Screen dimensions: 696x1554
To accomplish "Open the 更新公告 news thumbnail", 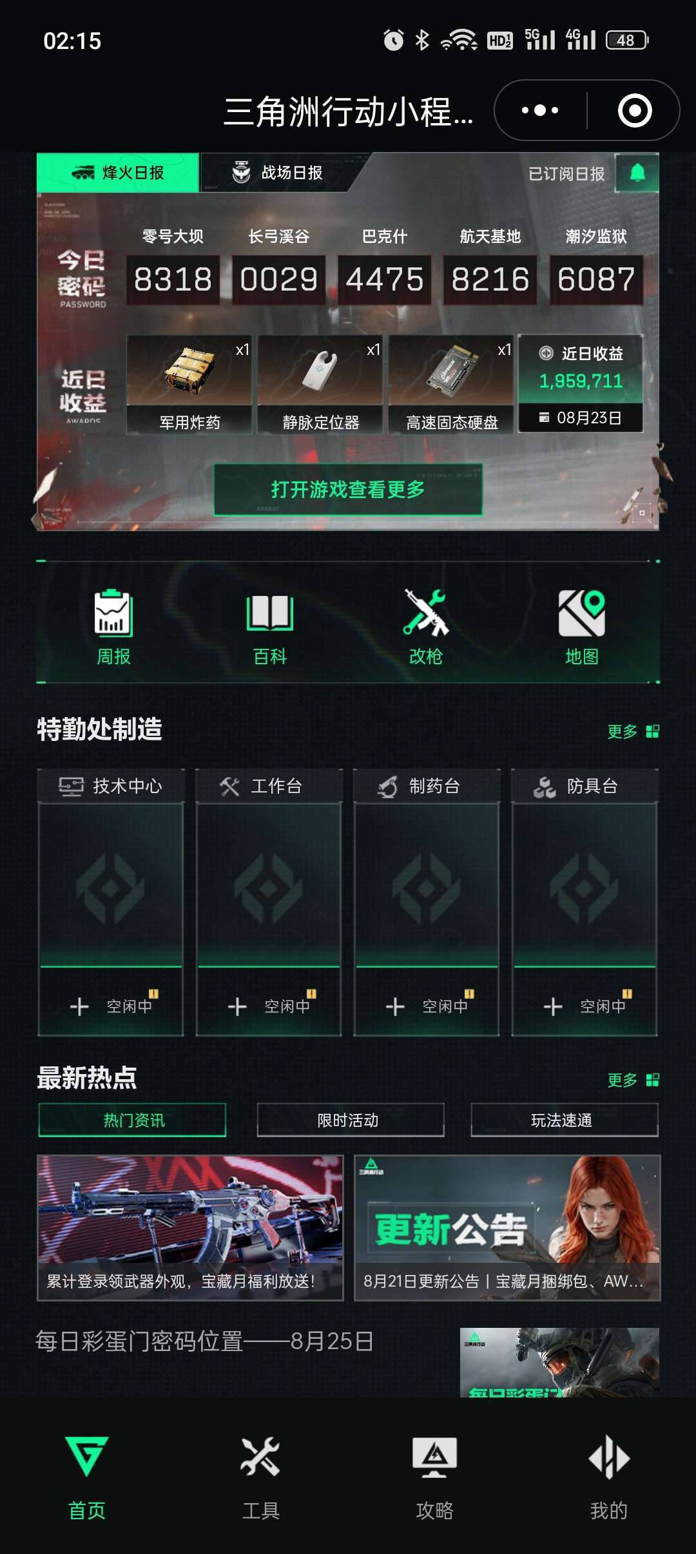I will pyautogui.click(x=507, y=1227).
